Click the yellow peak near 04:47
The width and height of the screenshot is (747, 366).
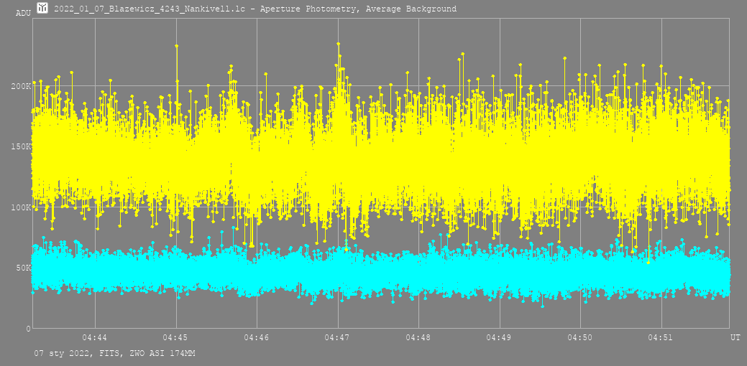(x=338, y=44)
